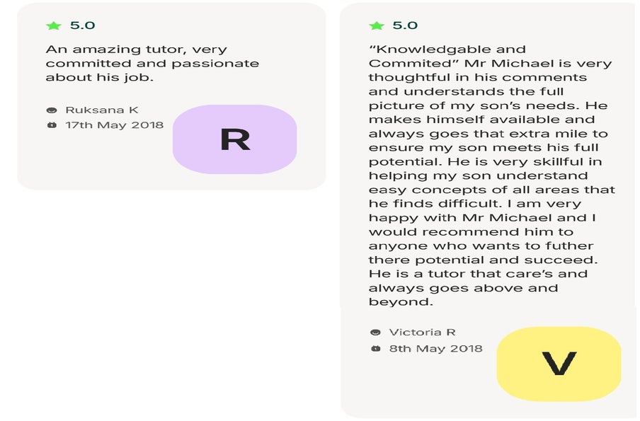Click the green star in Victoria's review
Image resolution: width=640 pixels, height=421 pixels.
click(377, 25)
